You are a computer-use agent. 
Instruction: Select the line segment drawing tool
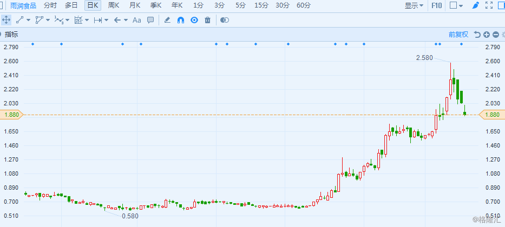pos(19,20)
